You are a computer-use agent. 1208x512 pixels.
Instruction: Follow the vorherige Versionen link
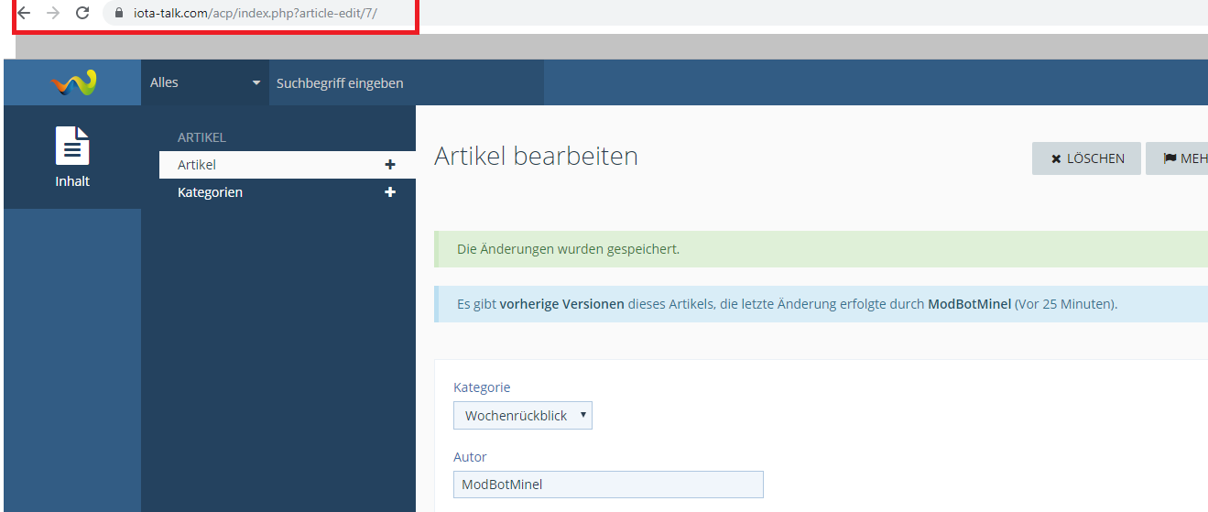[x=561, y=304]
